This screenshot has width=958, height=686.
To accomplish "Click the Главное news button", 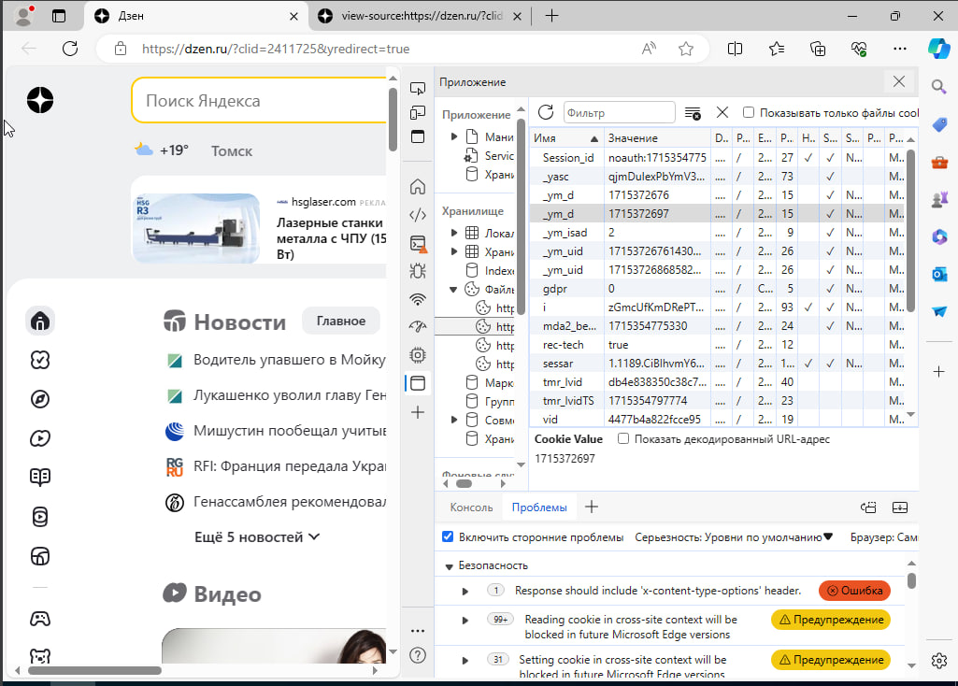I will 341,321.
